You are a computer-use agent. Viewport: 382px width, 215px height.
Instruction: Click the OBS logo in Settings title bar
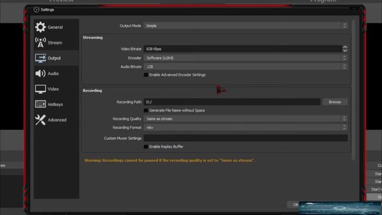point(36,10)
